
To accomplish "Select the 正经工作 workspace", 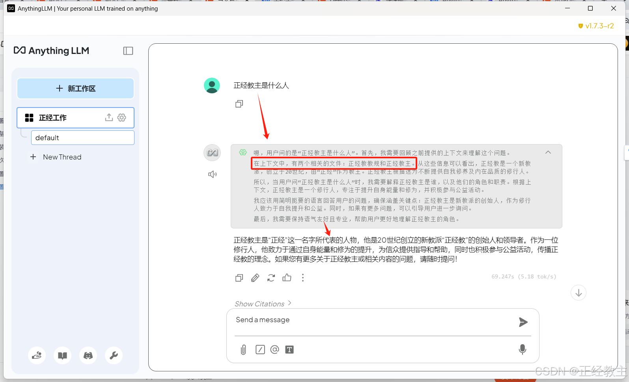I will coord(75,118).
